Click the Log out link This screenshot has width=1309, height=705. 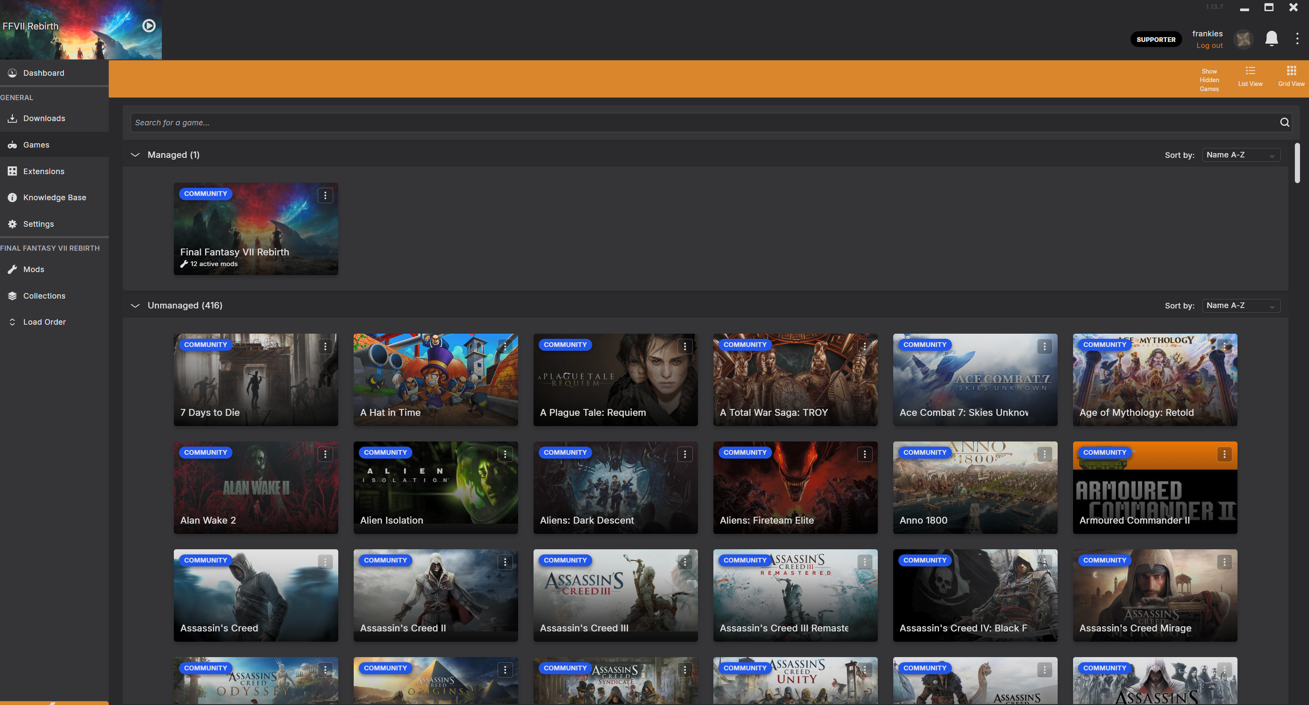[1209, 46]
